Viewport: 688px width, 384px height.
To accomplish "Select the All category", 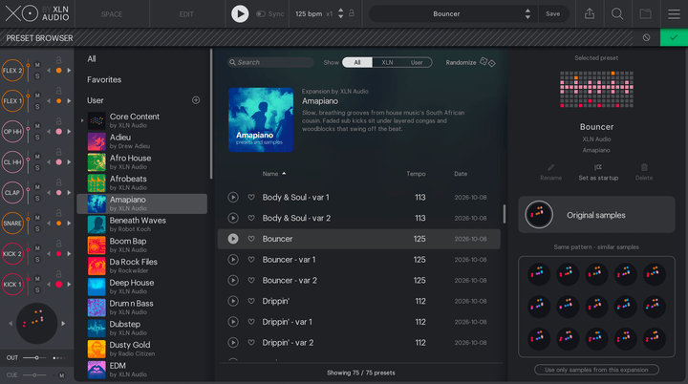I will (x=92, y=59).
